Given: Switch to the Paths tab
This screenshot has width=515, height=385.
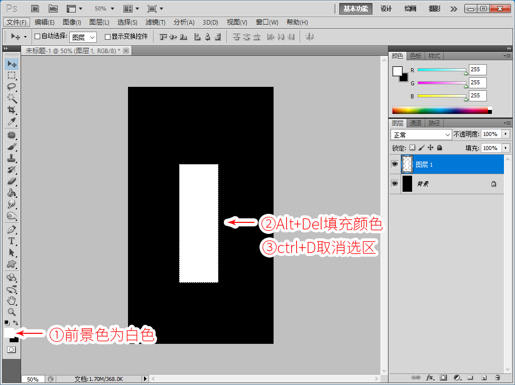Looking at the screenshot, I should click(x=434, y=123).
